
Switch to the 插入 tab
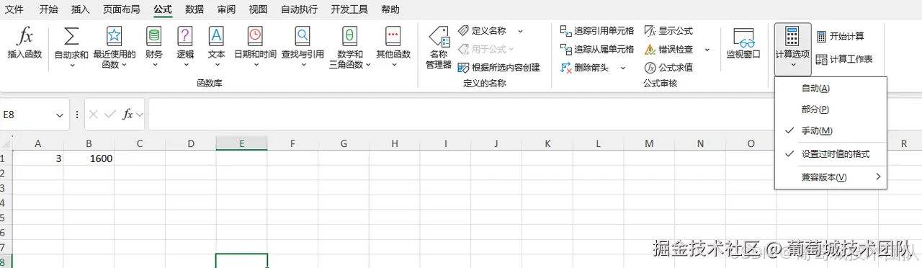click(x=81, y=9)
